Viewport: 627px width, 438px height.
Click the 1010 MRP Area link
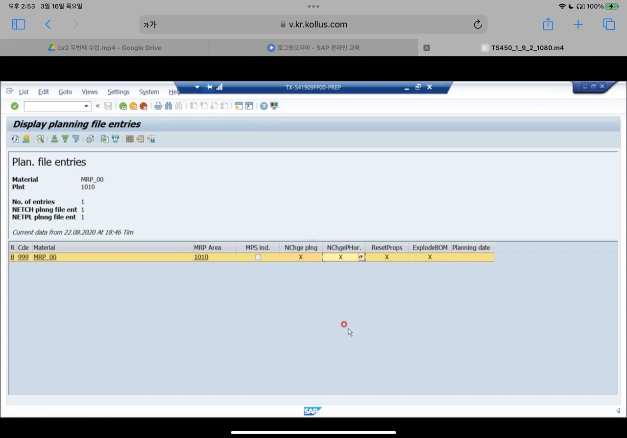pyautogui.click(x=201, y=257)
